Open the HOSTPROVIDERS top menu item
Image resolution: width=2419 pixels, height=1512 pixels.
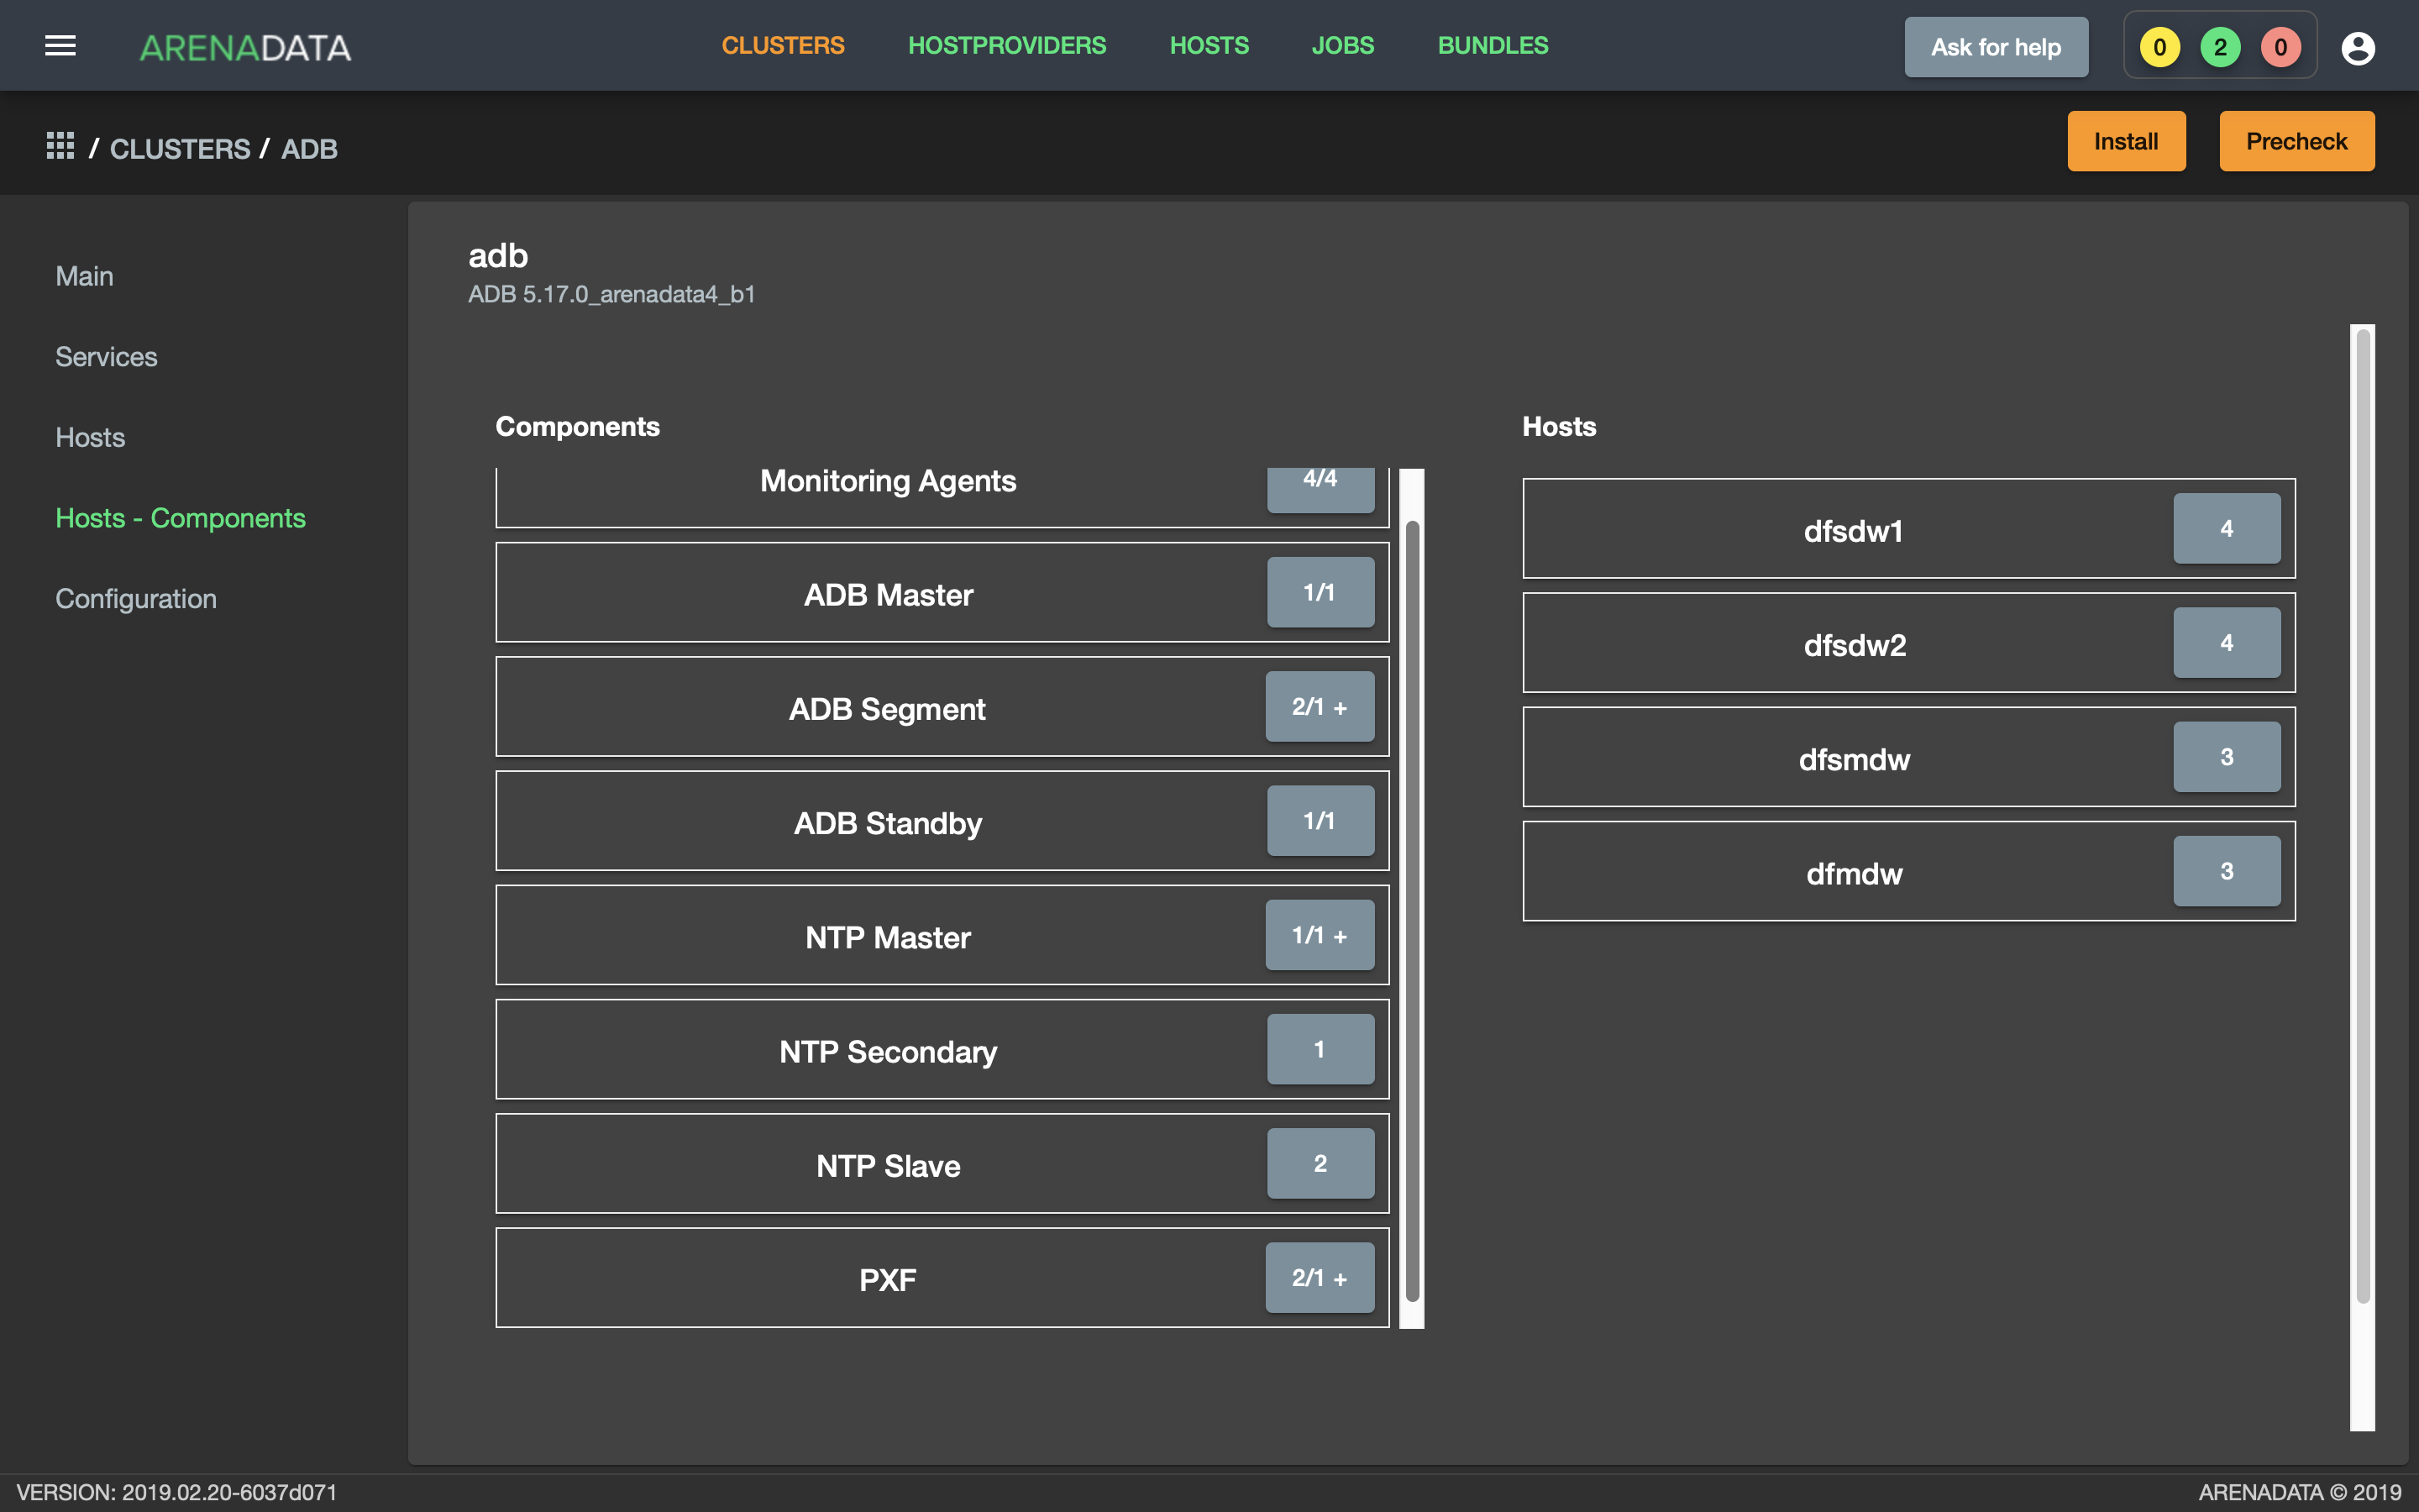pyautogui.click(x=1006, y=46)
